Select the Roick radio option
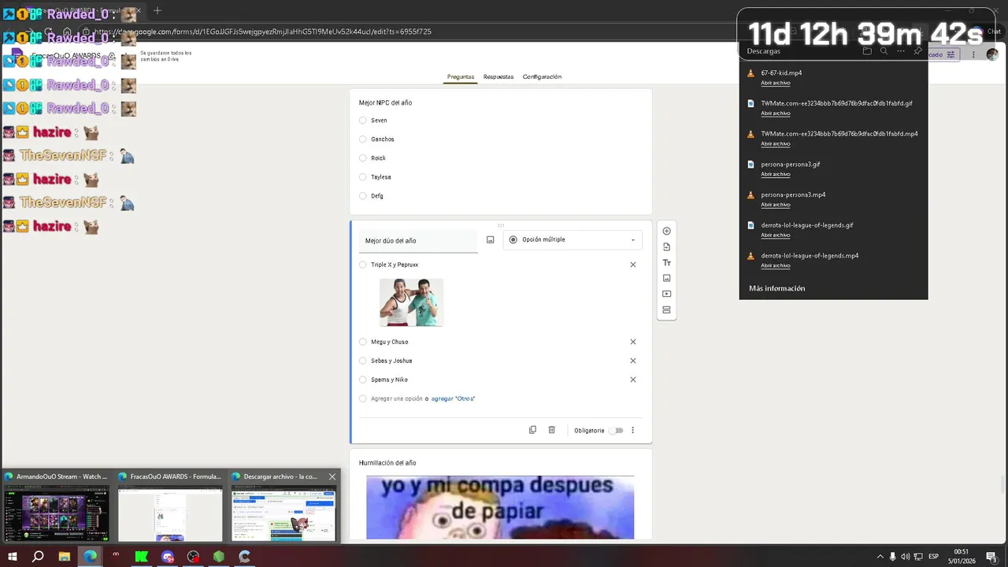 362,158
